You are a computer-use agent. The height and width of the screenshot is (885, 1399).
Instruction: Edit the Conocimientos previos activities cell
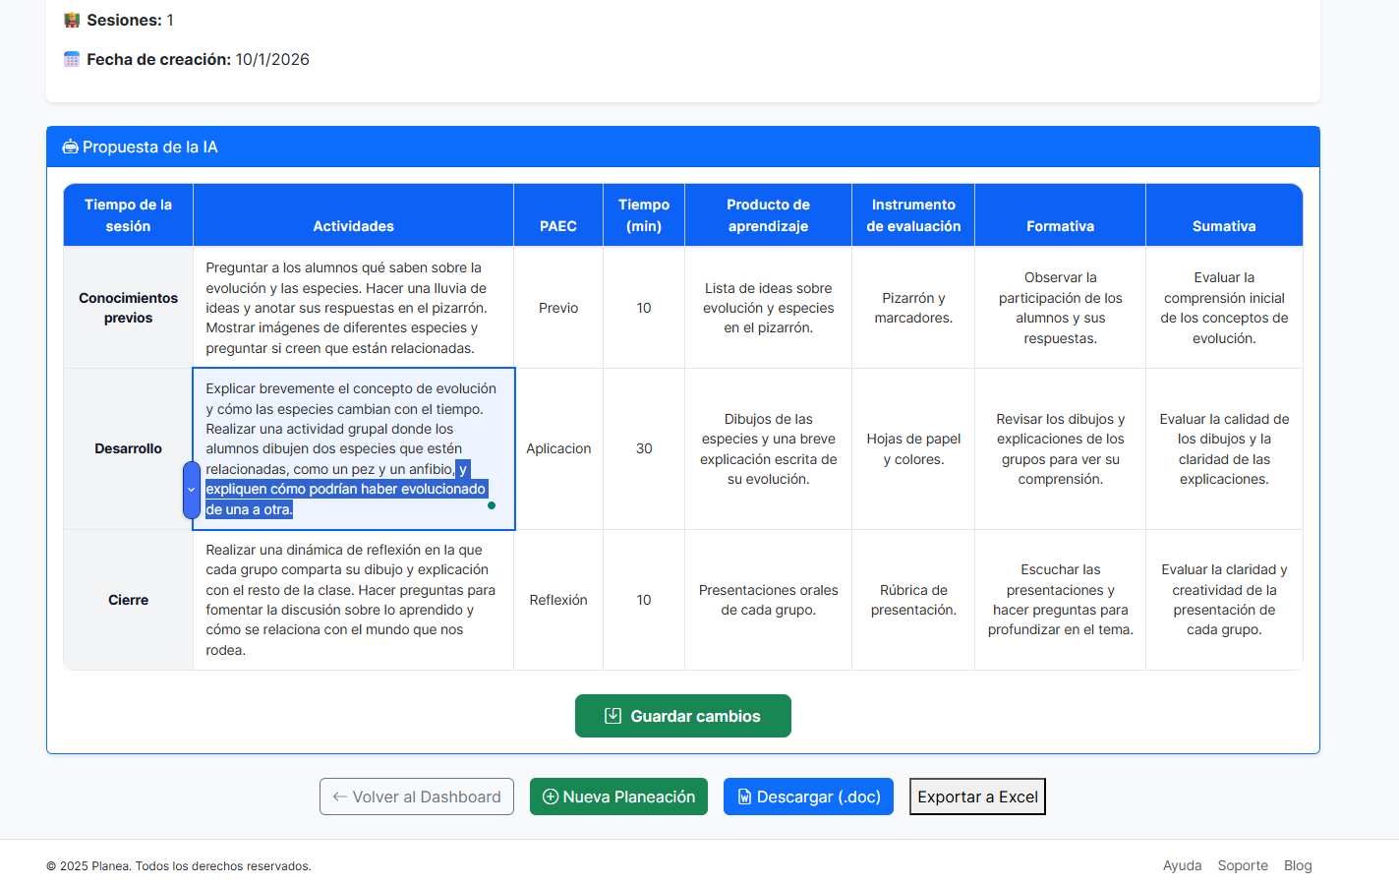pos(353,308)
